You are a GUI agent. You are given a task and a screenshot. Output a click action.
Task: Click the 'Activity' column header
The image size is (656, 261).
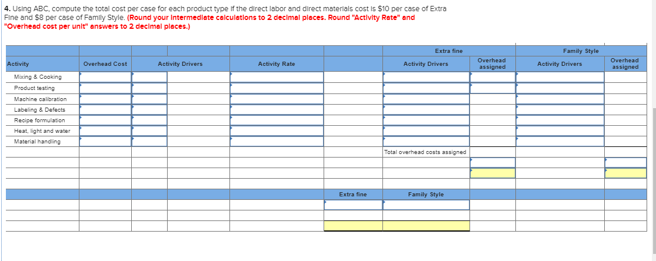pyautogui.click(x=18, y=64)
